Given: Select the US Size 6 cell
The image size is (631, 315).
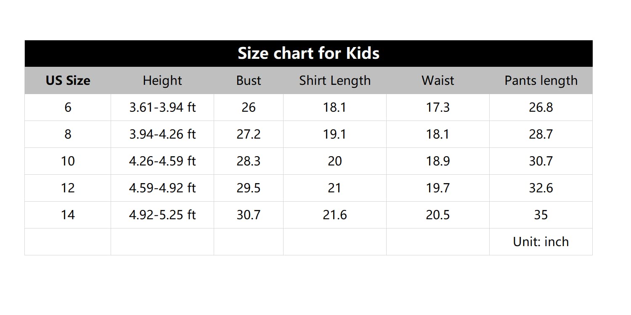Looking at the screenshot, I should click(x=68, y=108).
